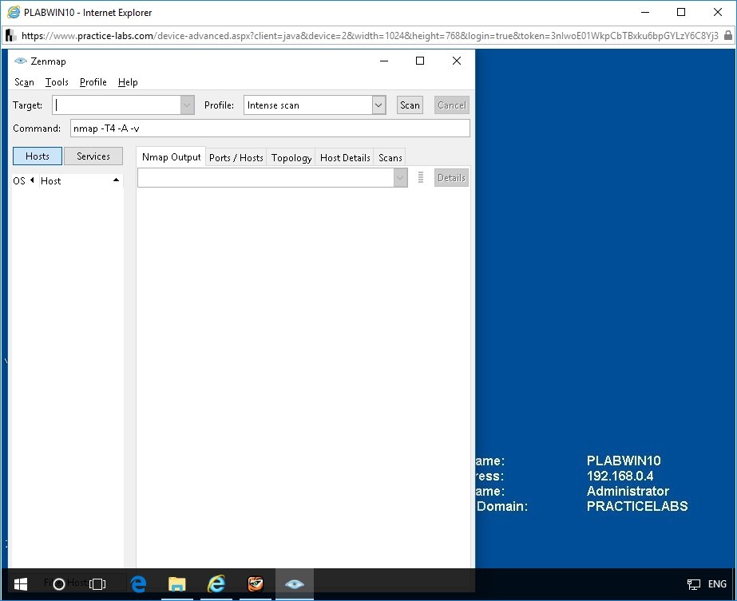Open File Explorer from the taskbar
This screenshot has width=737, height=601.
tap(176, 584)
